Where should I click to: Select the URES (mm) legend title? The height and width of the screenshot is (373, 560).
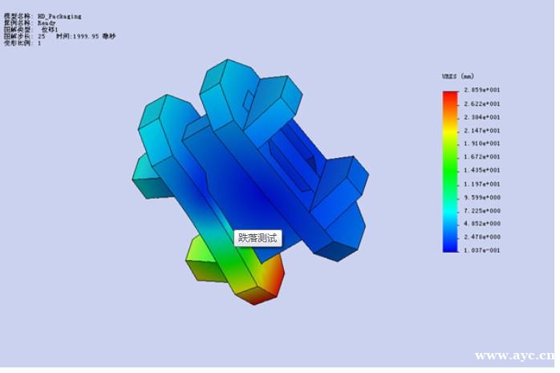point(458,76)
